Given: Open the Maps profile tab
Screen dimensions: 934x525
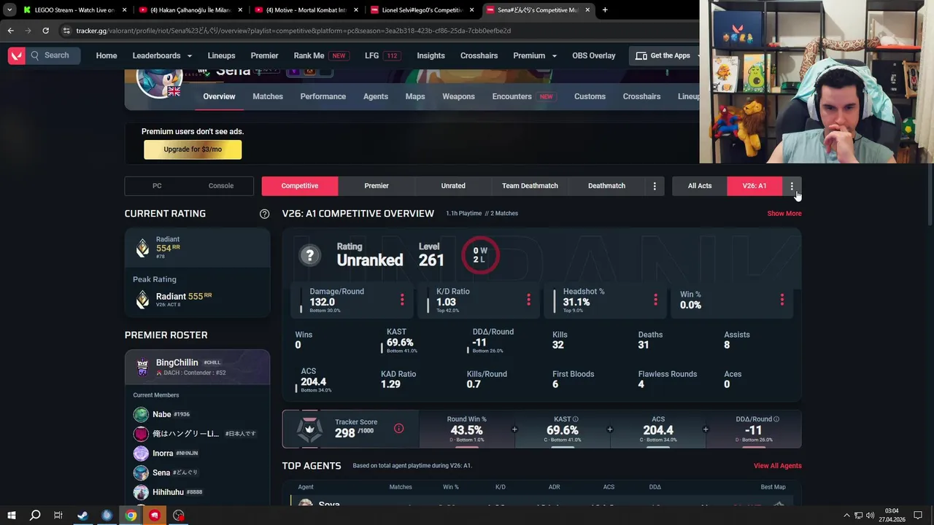Looking at the screenshot, I should (x=415, y=96).
